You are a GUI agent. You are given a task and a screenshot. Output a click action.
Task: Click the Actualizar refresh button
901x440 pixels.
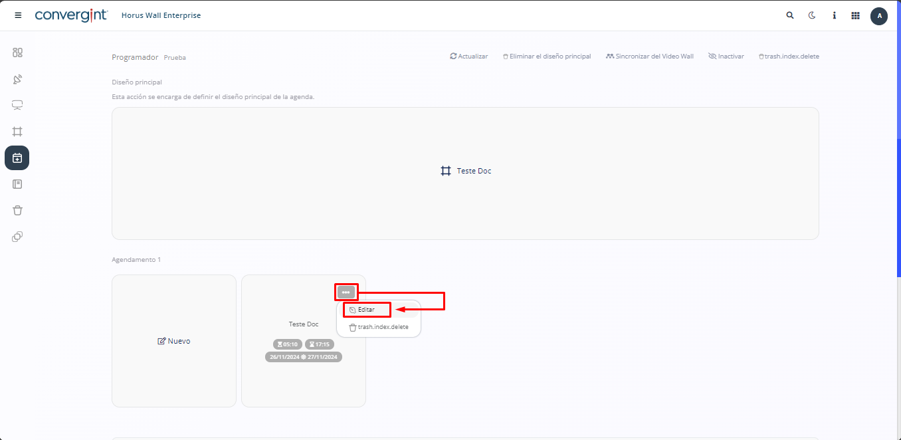coord(469,56)
